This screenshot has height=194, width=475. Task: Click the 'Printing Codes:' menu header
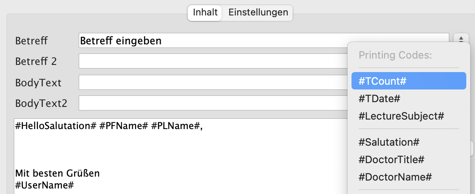[x=395, y=55]
